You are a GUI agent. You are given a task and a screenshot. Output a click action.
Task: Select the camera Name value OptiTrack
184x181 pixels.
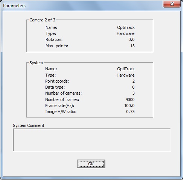click(x=126, y=27)
